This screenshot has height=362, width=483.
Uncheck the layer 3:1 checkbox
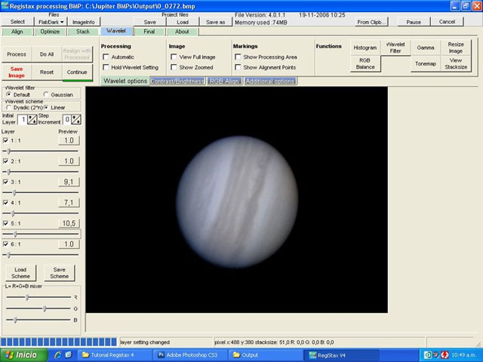coord(6,182)
